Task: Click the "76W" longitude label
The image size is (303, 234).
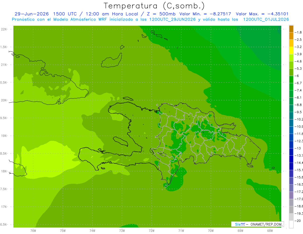Action: (33, 231)
